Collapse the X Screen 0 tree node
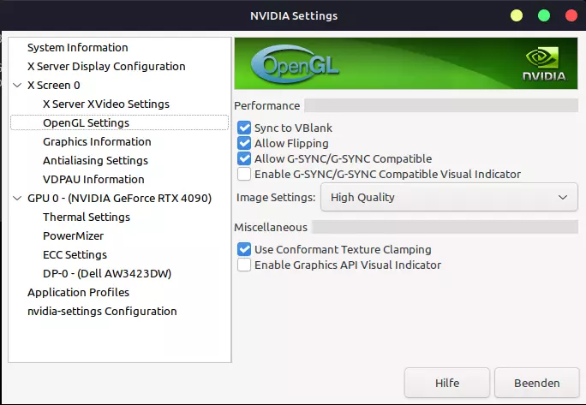586x405 pixels. pyautogui.click(x=17, y=85)
